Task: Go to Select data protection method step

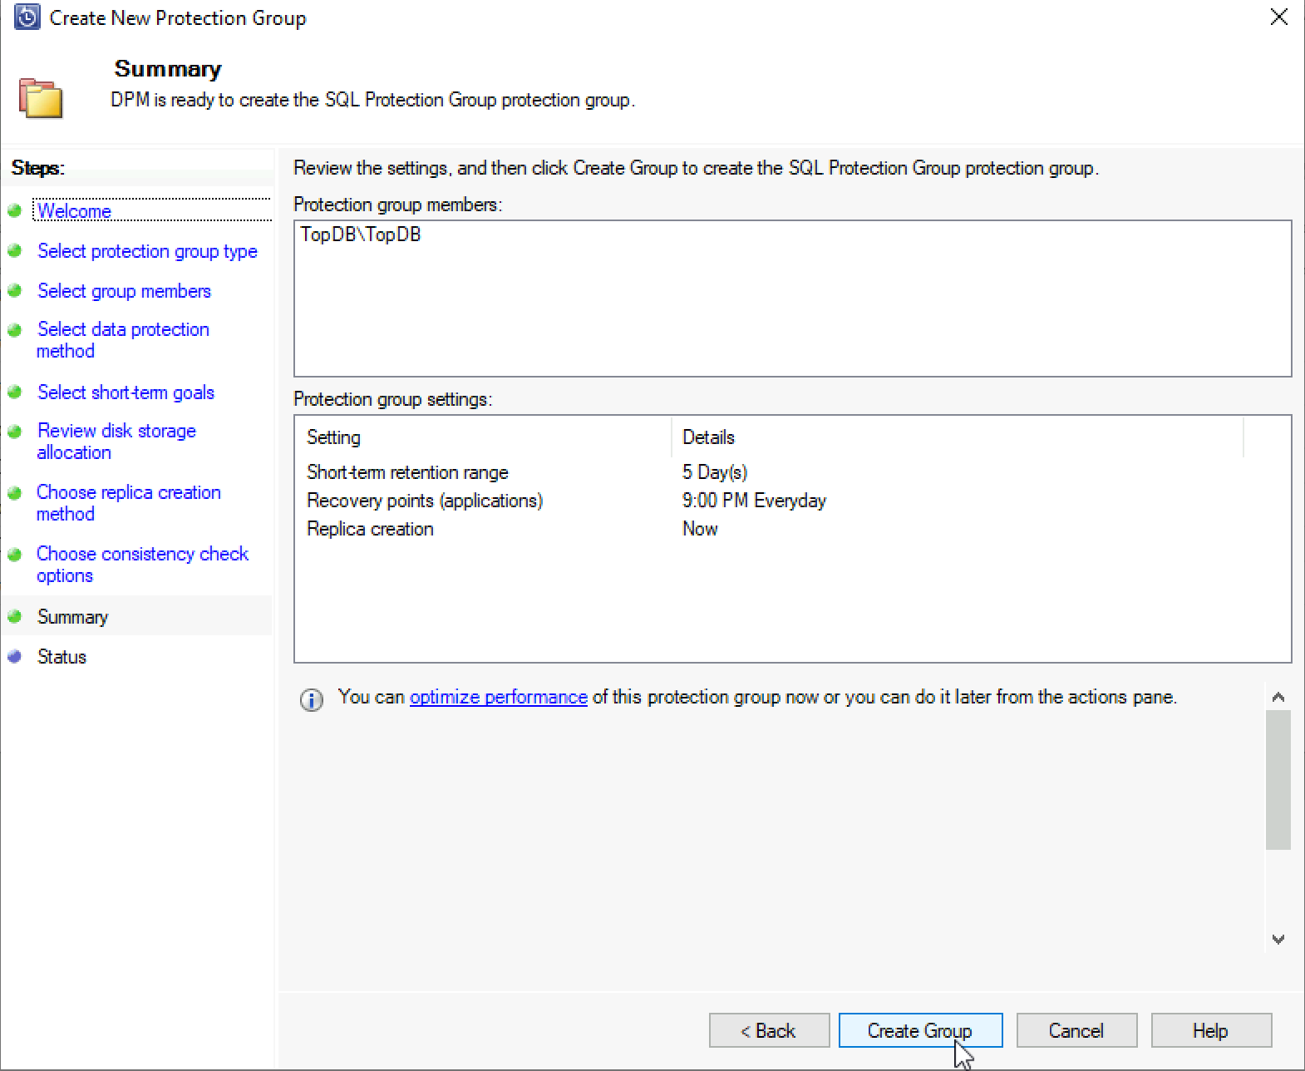Action: pyautogui.click(x=123, y=340)
